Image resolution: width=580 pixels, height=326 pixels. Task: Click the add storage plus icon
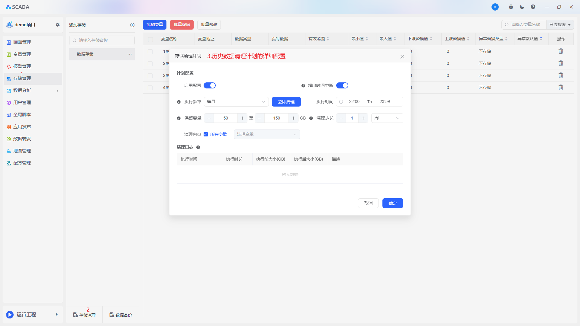pos(132,25)
